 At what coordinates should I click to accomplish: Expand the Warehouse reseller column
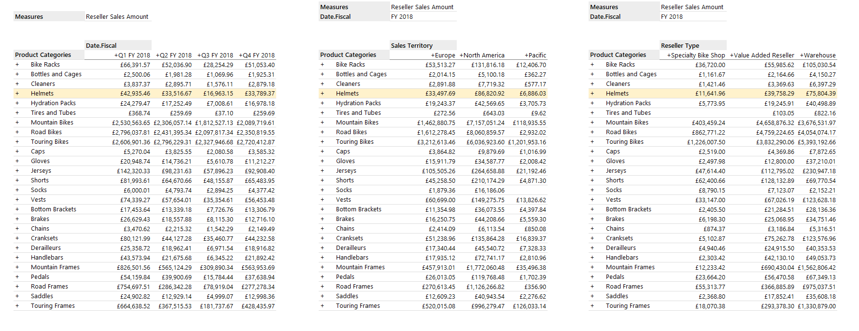tap(802, 55)
